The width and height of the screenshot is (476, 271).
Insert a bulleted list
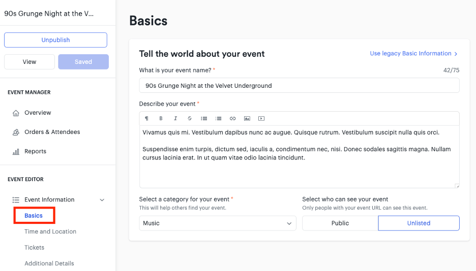[204, 118]
